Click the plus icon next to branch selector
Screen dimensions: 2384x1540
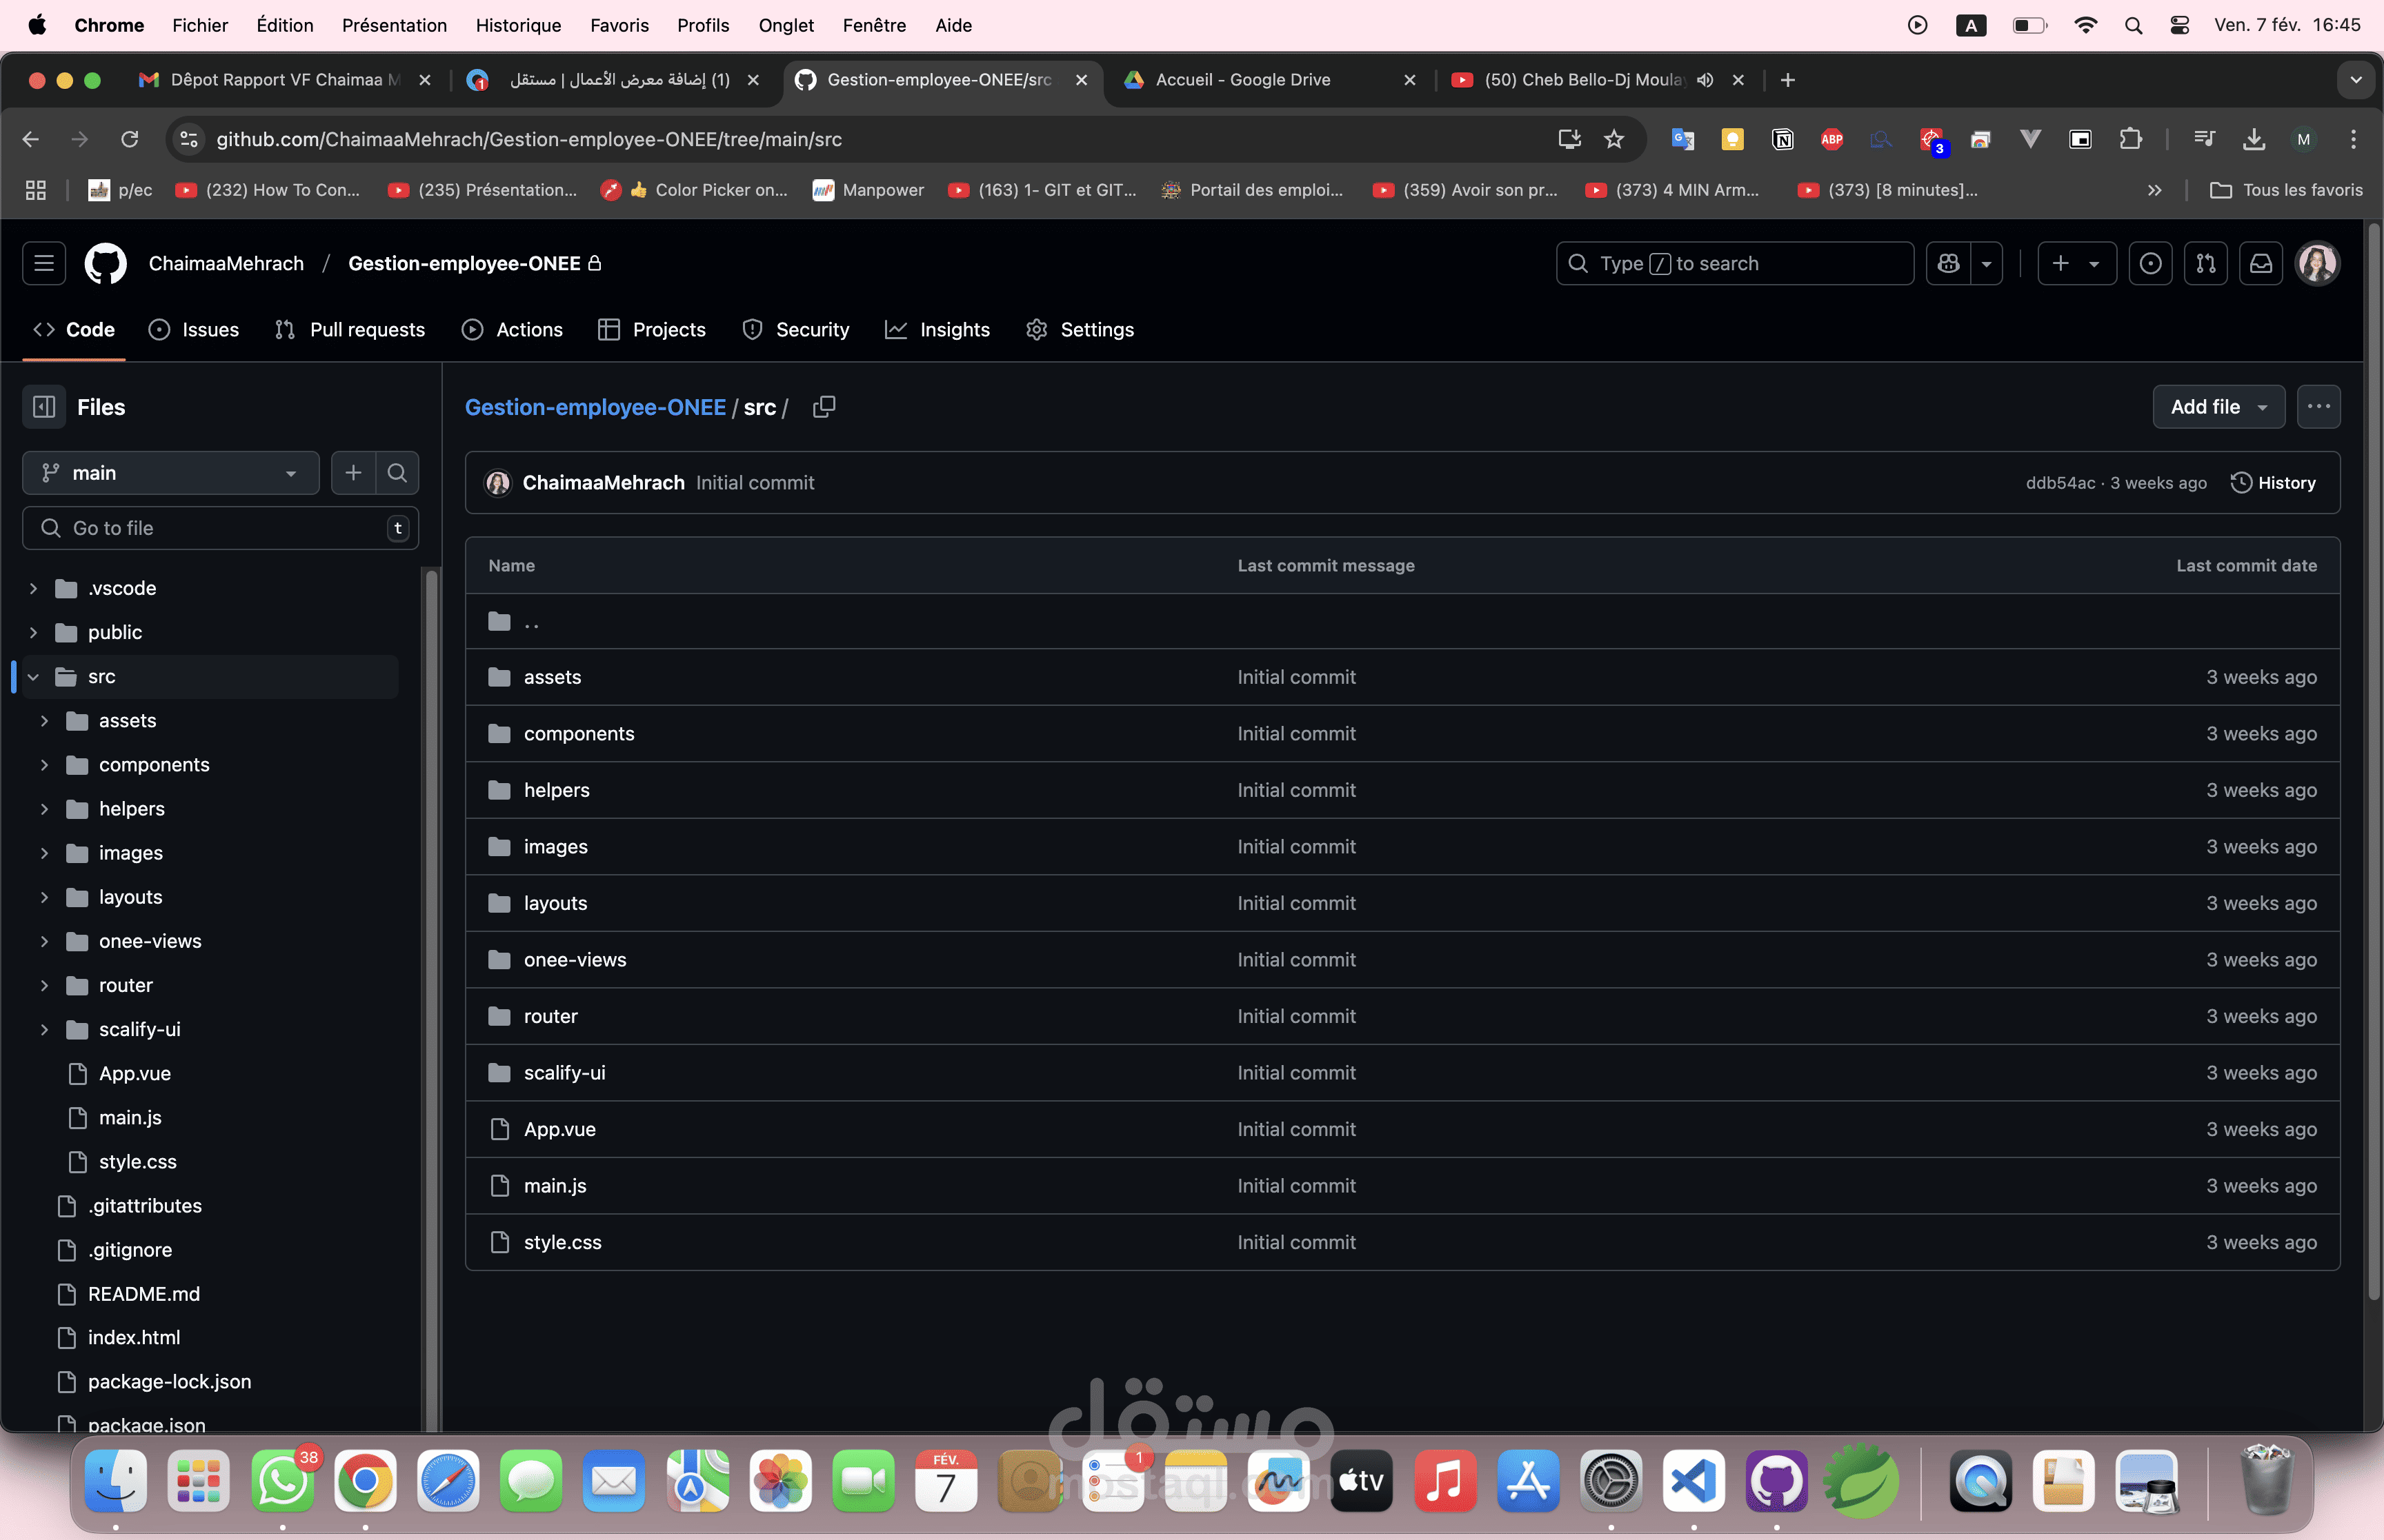[353, 473]
